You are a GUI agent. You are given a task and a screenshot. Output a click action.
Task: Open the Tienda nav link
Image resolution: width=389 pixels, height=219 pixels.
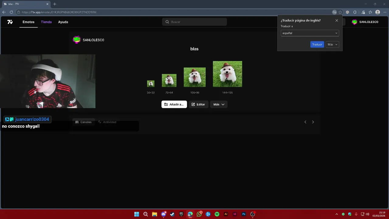46,22
